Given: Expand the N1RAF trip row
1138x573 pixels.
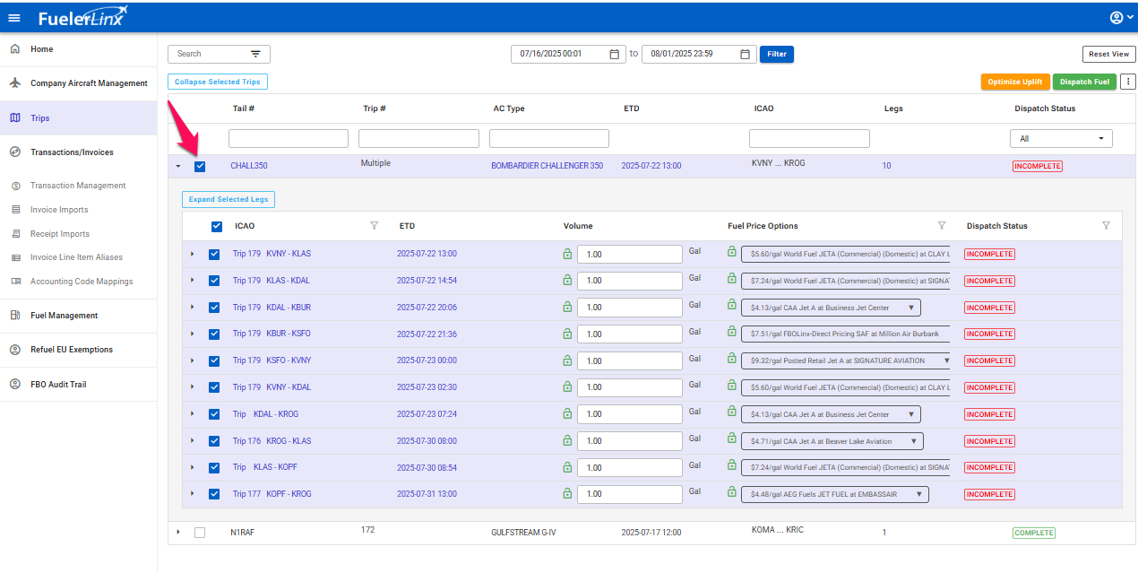Looking at the screenshot, I should 178,533.
